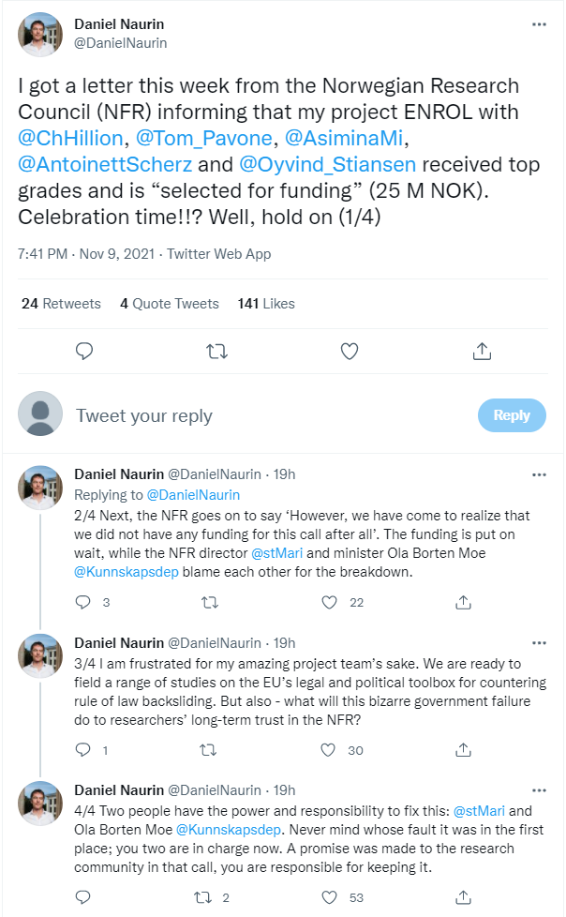Open Daniel Naurin's profile picture at top

(x=40, y=35)
